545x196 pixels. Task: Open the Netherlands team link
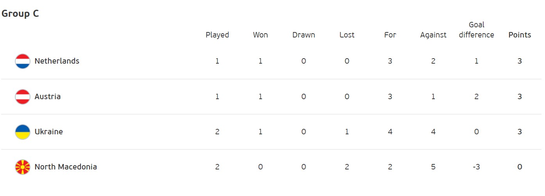(x=57, y=61)
